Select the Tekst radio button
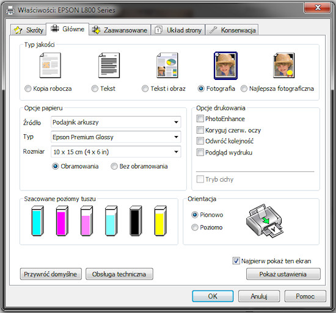Screen dimensions: 336x313 [95, 88]
